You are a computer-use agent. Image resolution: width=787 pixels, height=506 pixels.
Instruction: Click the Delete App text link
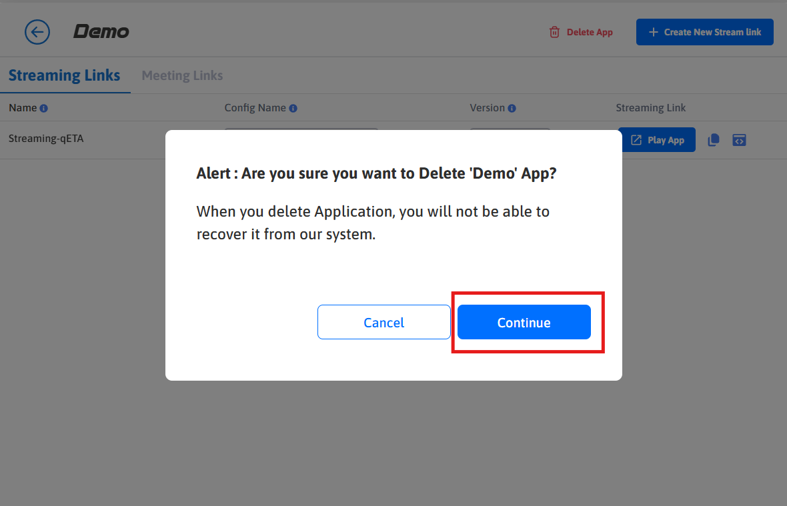590,32
